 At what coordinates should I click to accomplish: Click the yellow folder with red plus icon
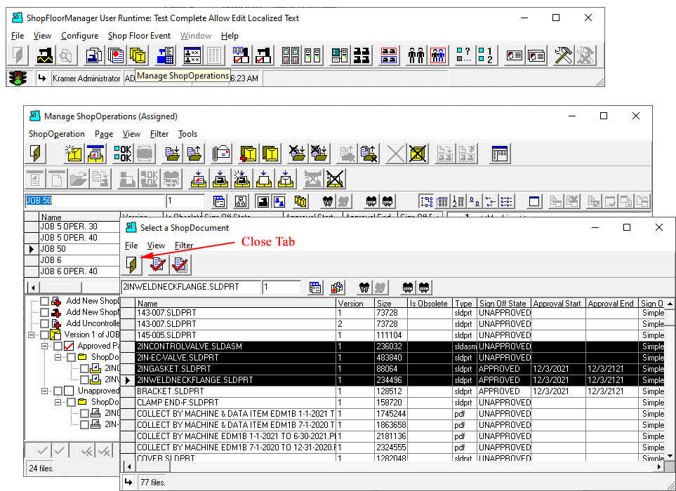248,154
